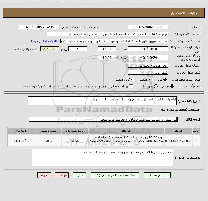Click the نام کالا column header

point(126,131)
